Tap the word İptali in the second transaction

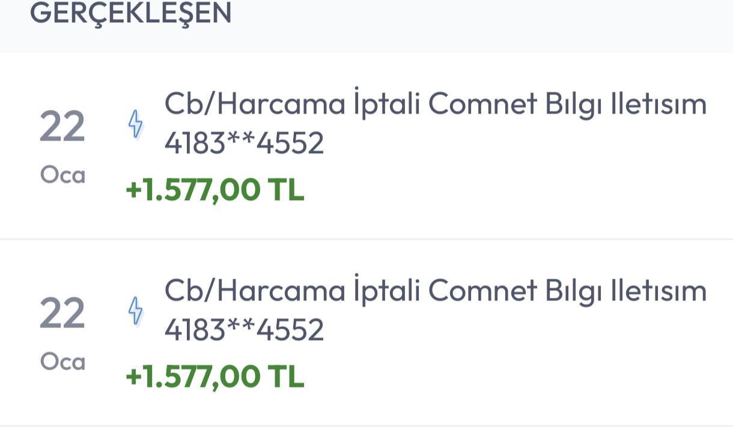click(387, 291)
